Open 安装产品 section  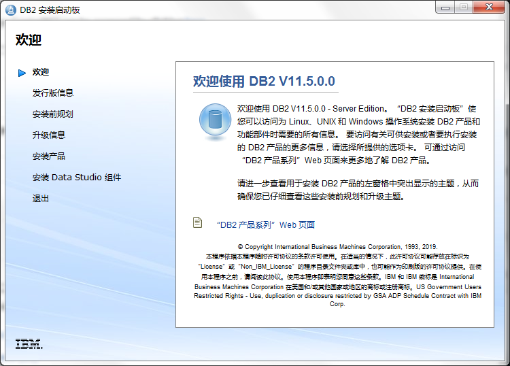49,156
